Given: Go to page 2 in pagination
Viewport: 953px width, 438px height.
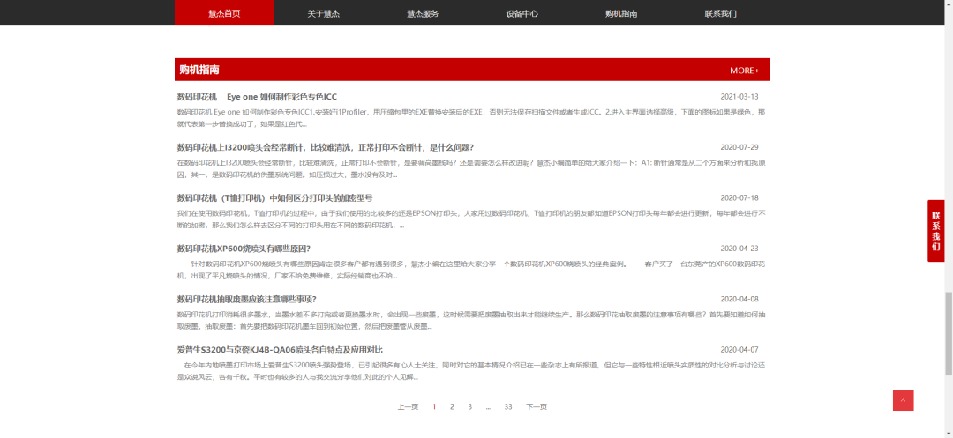Looking at the screenshot, I should 452,407.
